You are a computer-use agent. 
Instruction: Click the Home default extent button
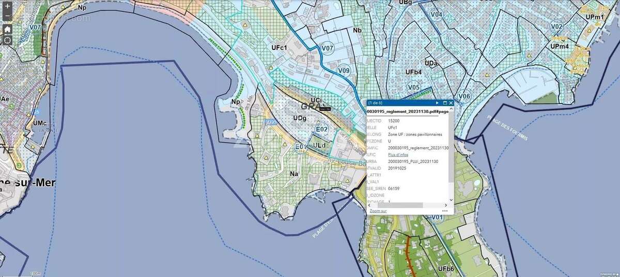(8, 29)
